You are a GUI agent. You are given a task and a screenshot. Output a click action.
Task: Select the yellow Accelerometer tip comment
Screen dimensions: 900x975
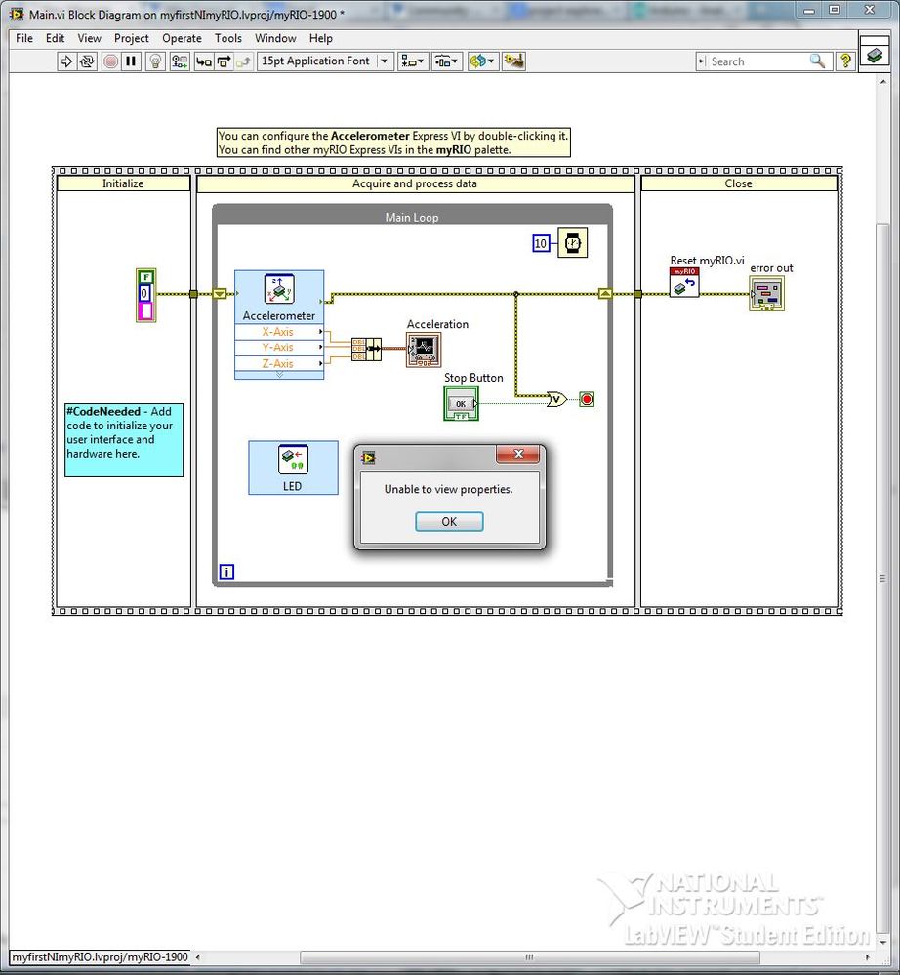393,142
